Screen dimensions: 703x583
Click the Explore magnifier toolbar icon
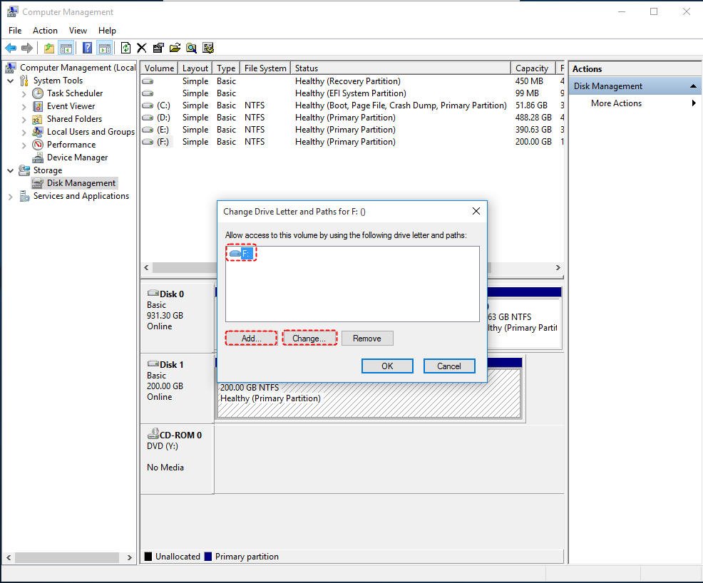(192, 48)
